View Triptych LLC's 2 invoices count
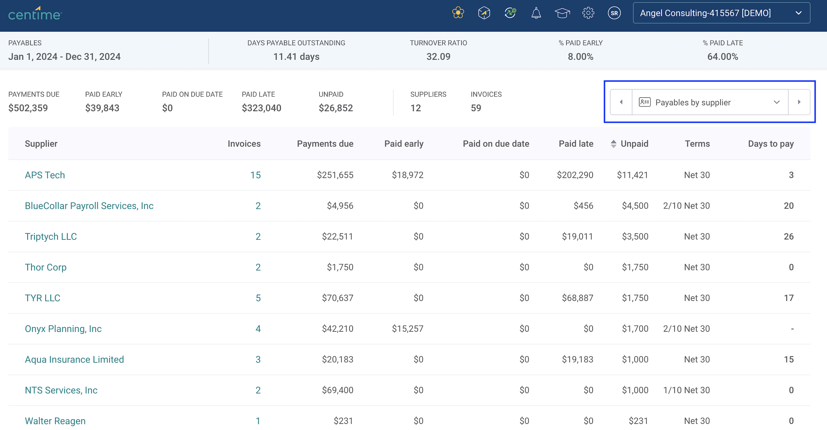Screen dimensions: 827x430 point(258,236)
